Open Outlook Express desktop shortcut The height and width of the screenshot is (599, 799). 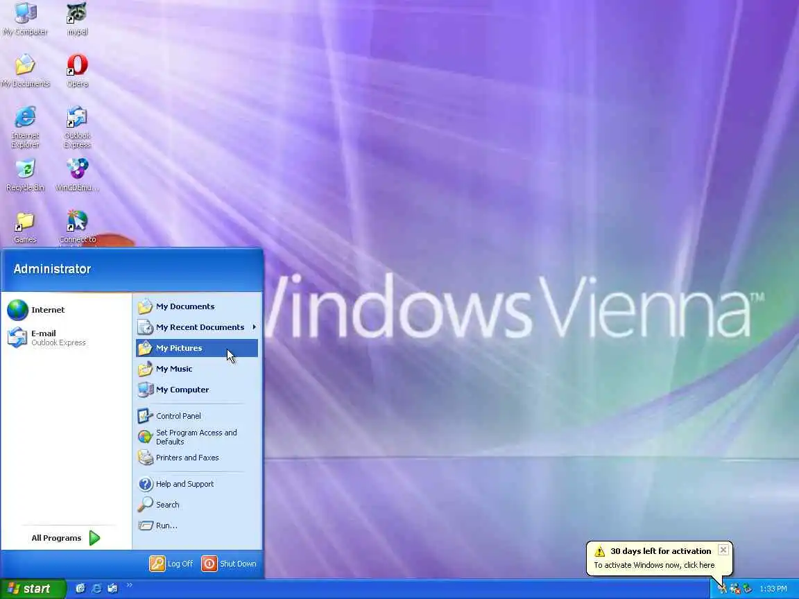pyautogui.click(x=77, y=128)
